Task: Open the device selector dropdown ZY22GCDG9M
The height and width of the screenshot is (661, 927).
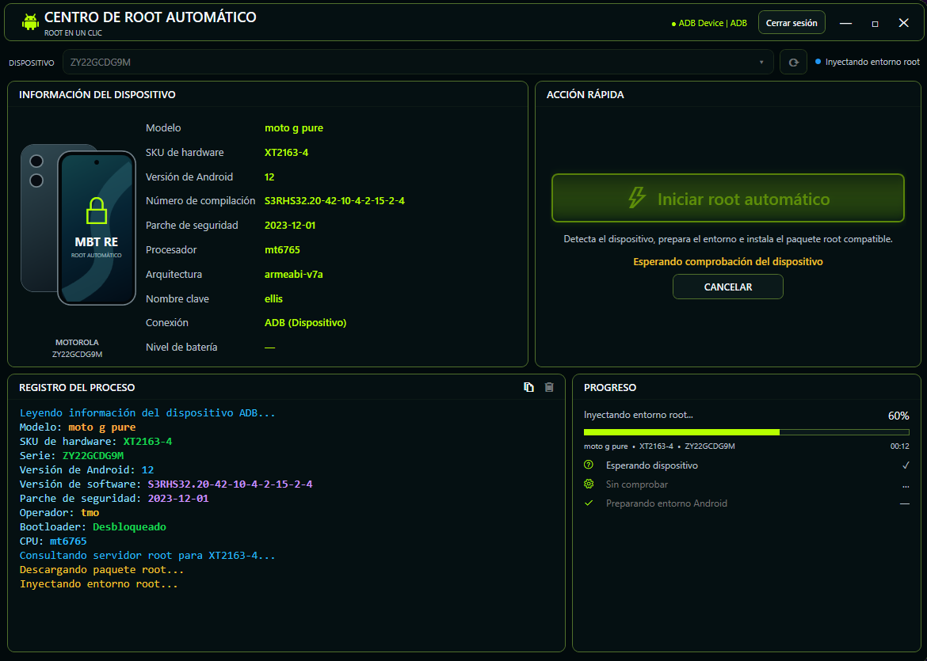Action: [x=418, y=62]
